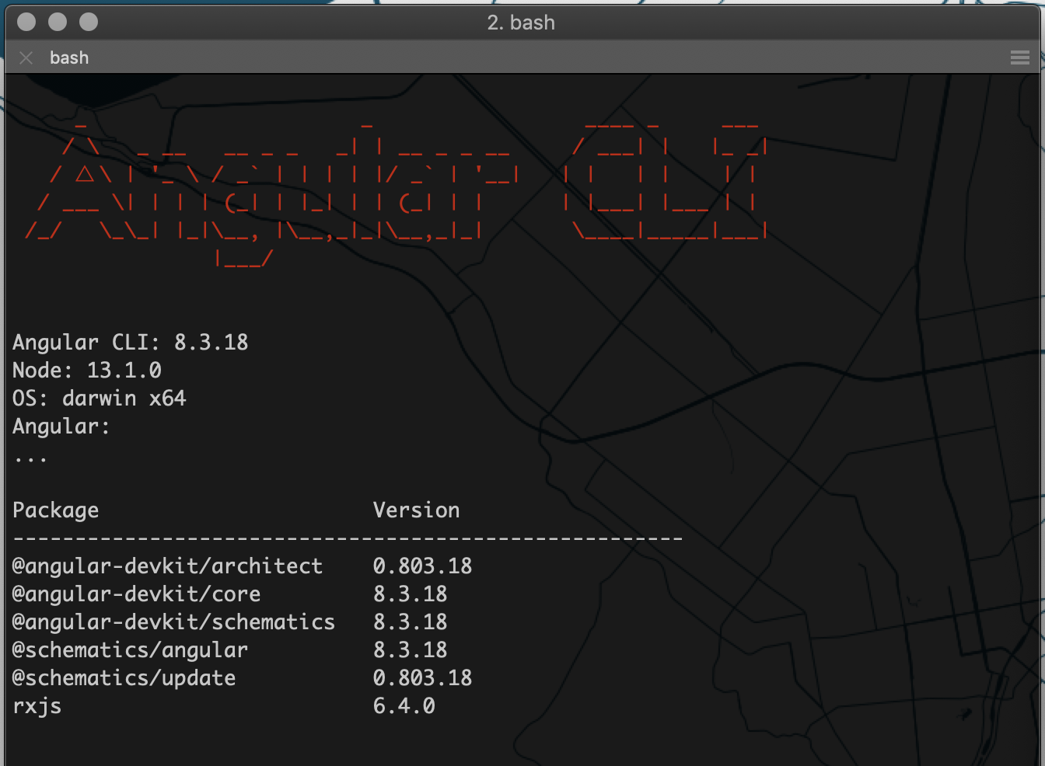Click the 'Angular CLI: 8.3.18' line
Viewport: 1045px width, 766px height.
[131, 342]
